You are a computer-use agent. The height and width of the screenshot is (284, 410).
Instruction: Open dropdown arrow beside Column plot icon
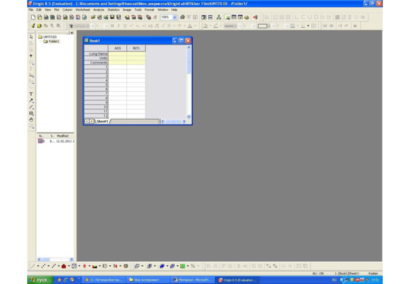coord(69,266)
